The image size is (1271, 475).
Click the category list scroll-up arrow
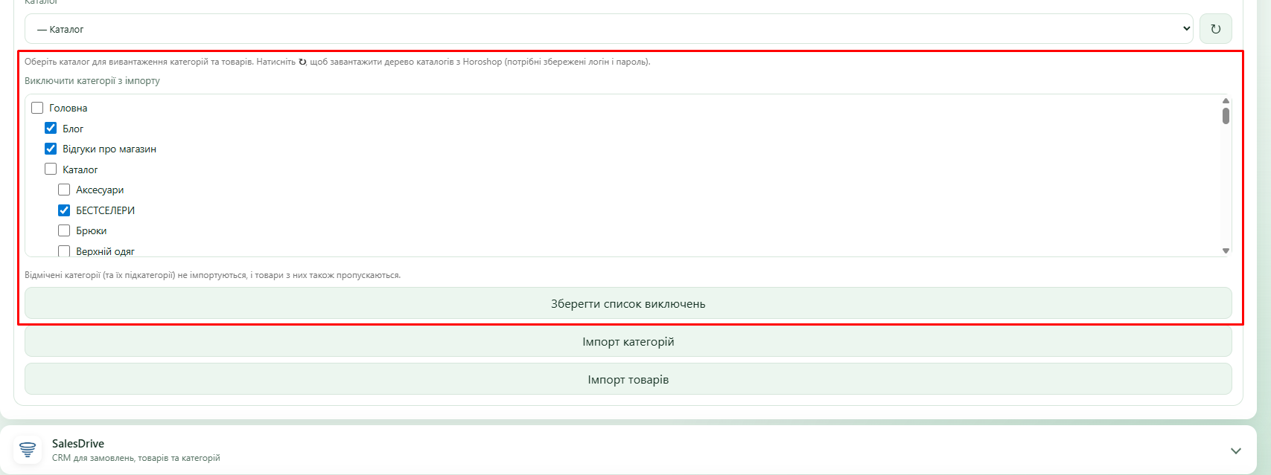point(1226,100)
